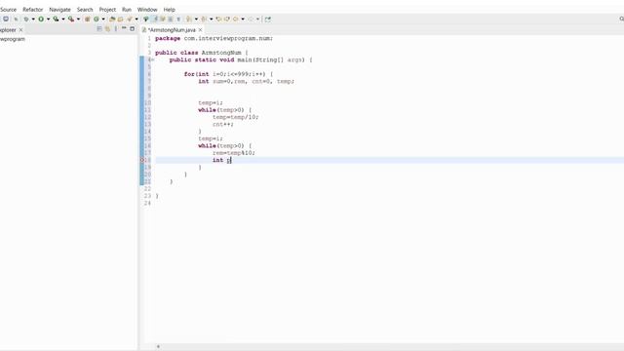Open the New Java Class dropdown arrow

pos(103,19)
